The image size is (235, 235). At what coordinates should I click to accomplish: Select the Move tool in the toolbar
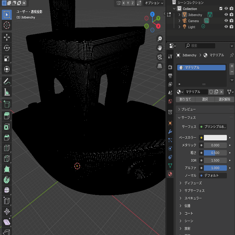tap(7, 37)
